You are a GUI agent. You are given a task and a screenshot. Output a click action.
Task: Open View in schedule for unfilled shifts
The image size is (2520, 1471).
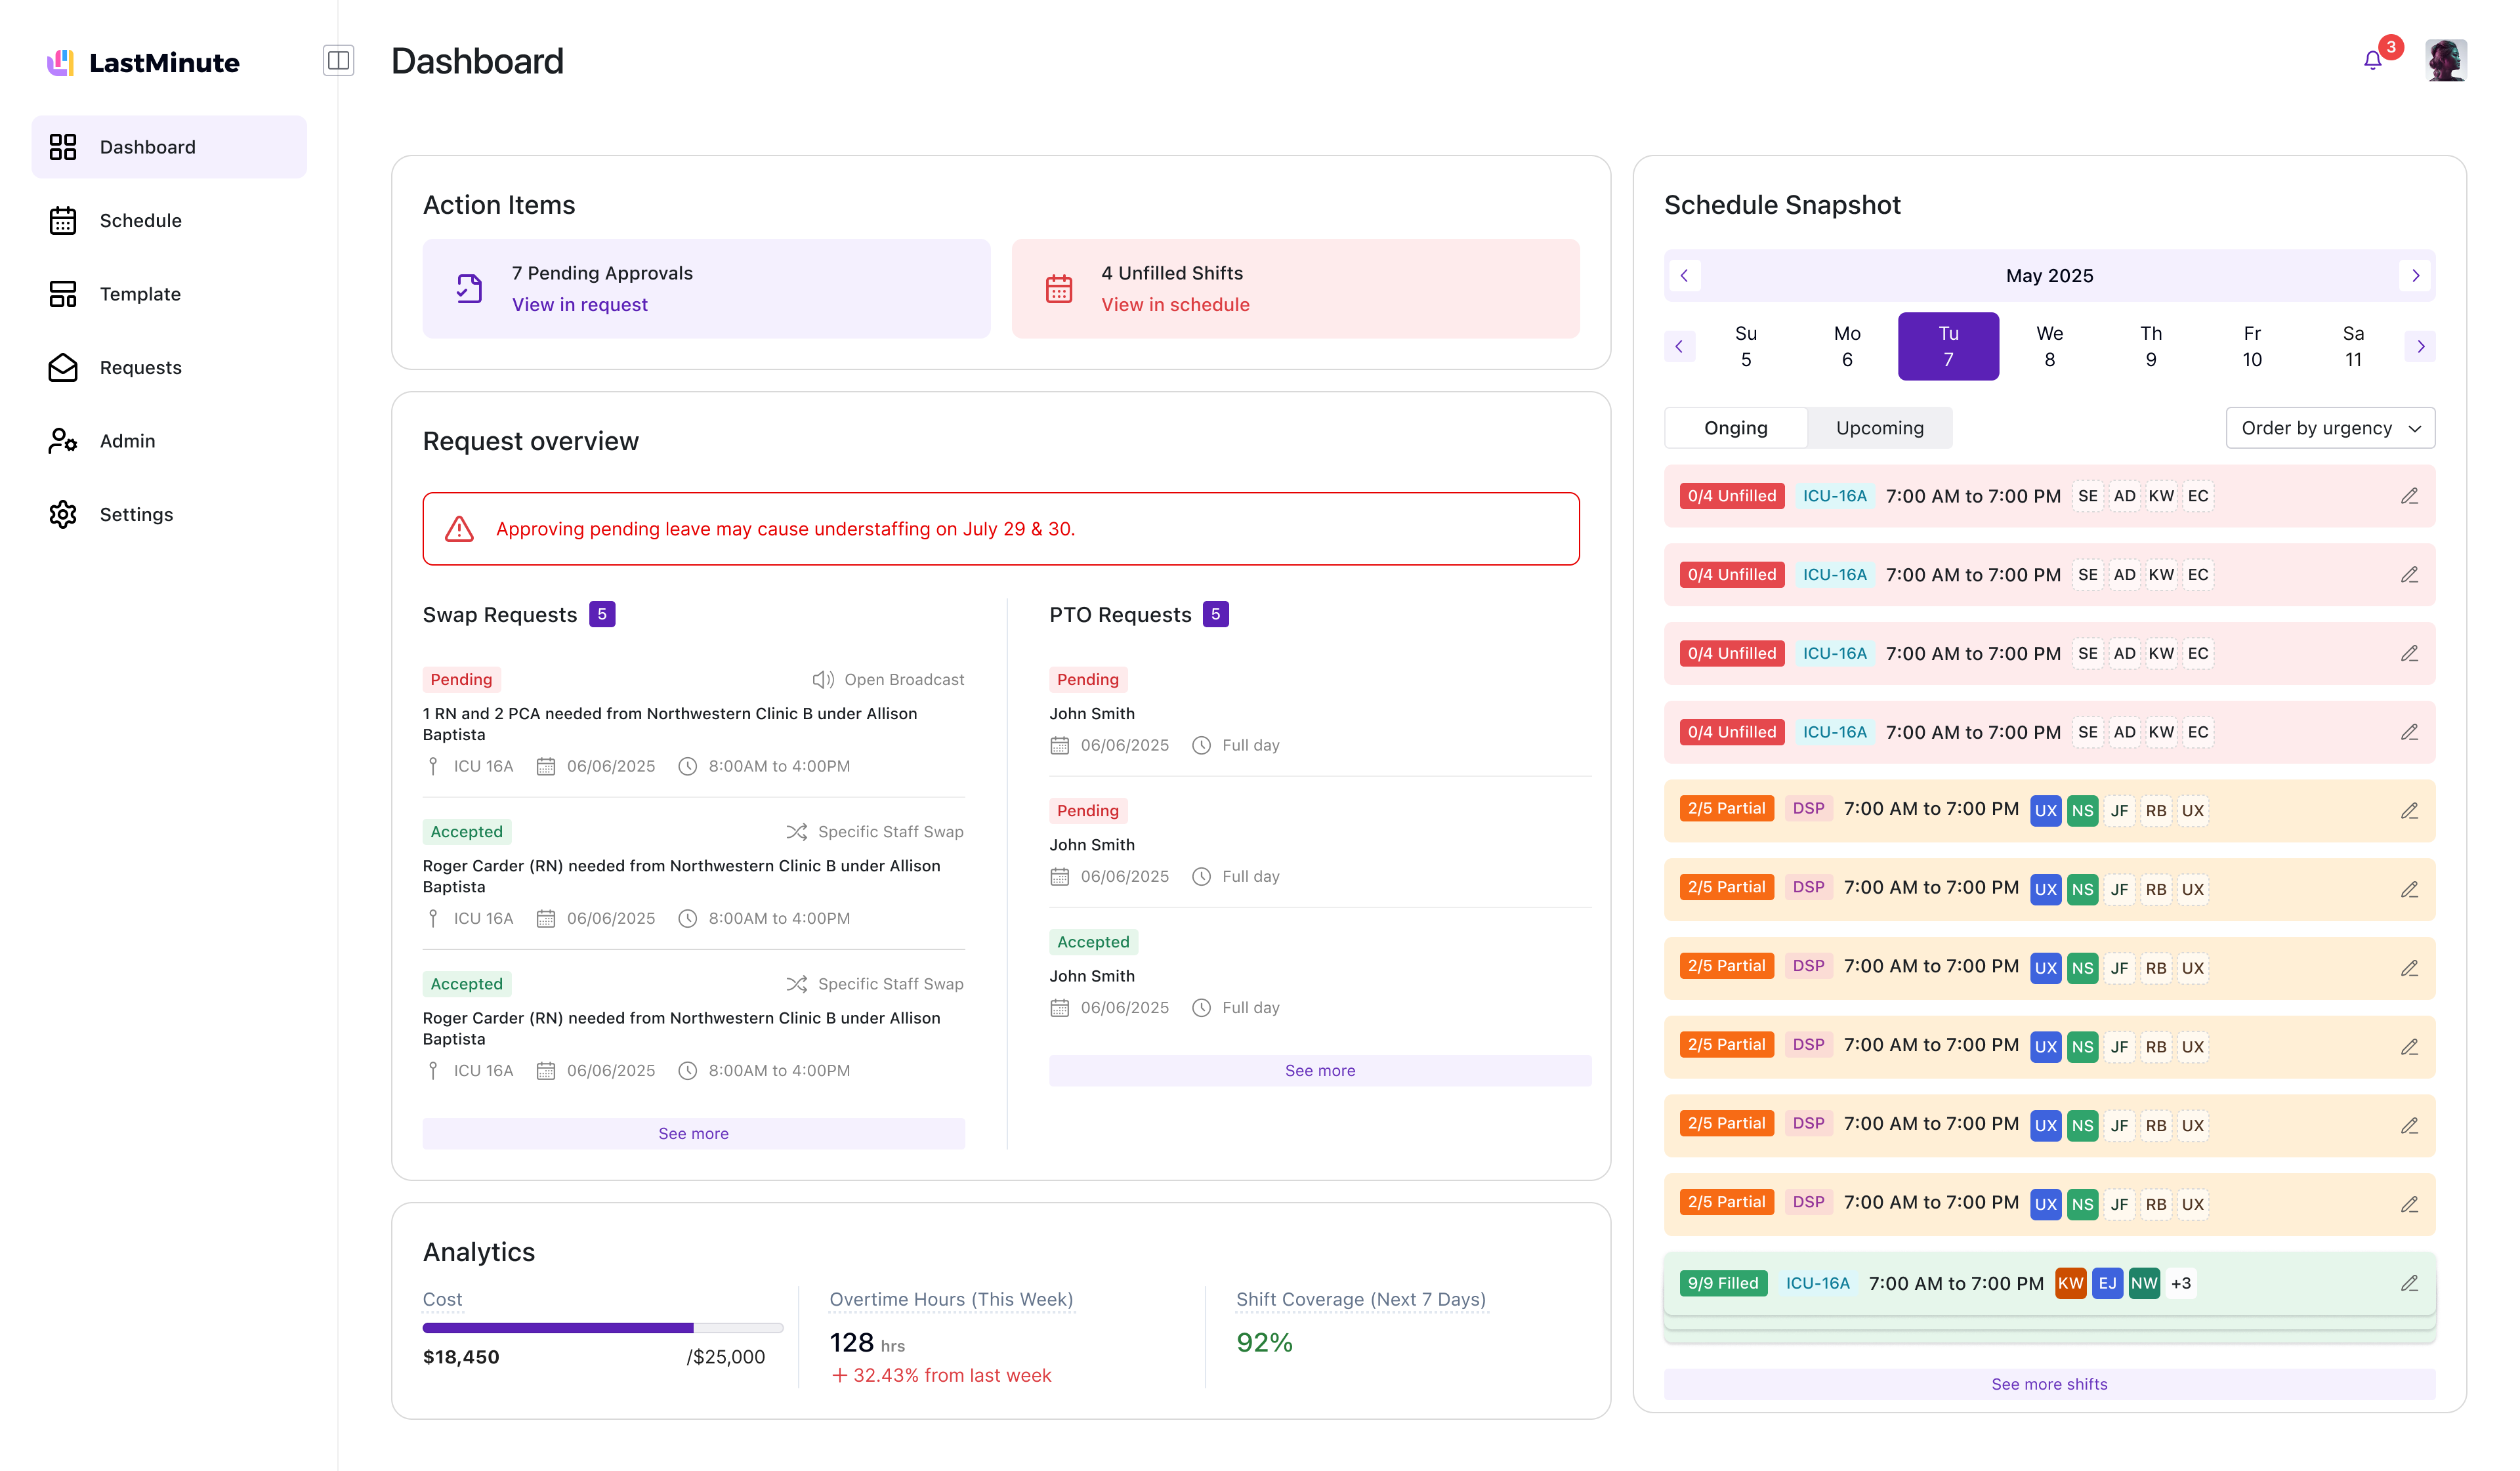(x=1175, y=304)
